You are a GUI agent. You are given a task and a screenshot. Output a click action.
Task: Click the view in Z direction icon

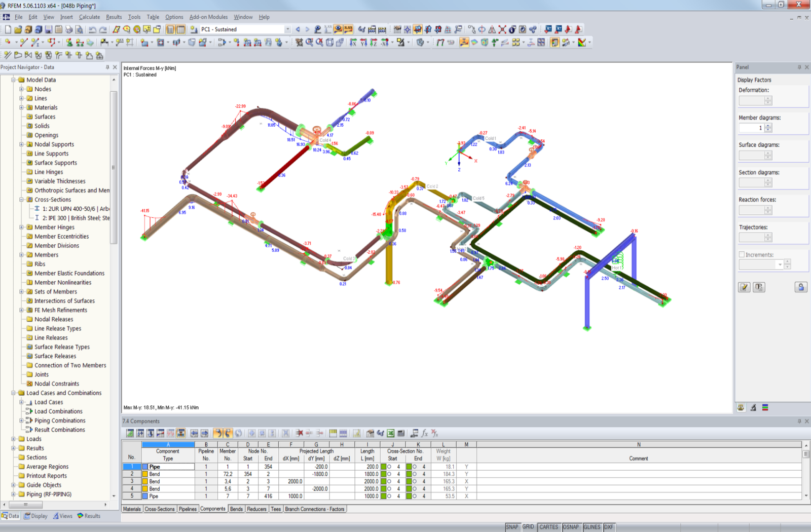coord(374,43)
